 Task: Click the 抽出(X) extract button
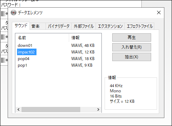click(132, 57)
